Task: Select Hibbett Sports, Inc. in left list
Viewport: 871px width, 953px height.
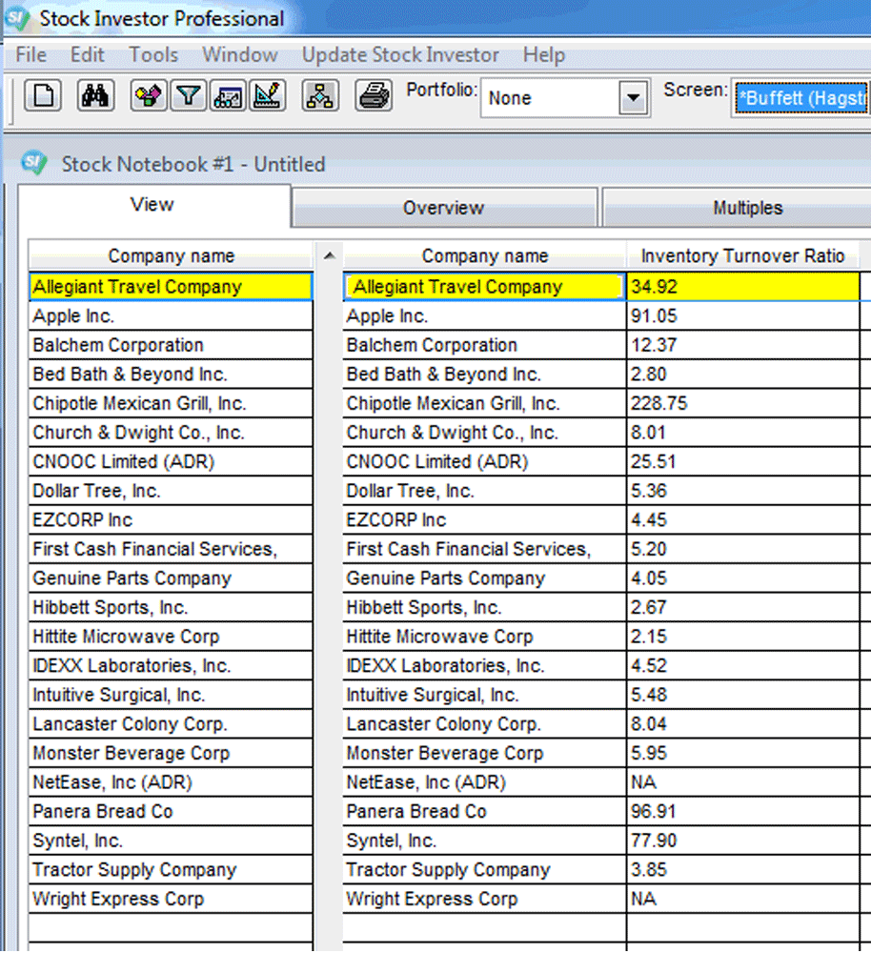Action: click(171, 608)
